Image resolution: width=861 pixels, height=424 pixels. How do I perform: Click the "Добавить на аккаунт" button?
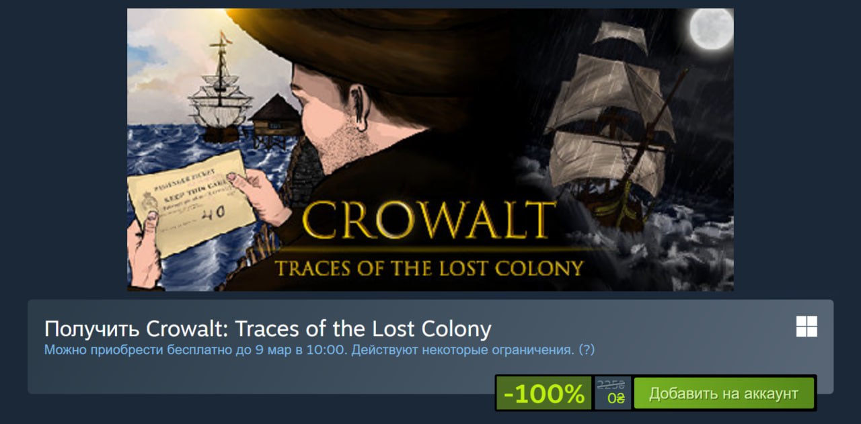724,393
